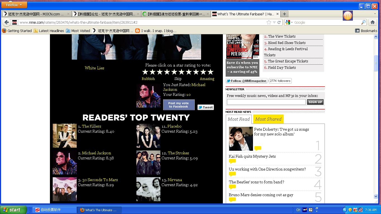
Task: Click the newsletter email input field
Action: [x=266, y=102]
